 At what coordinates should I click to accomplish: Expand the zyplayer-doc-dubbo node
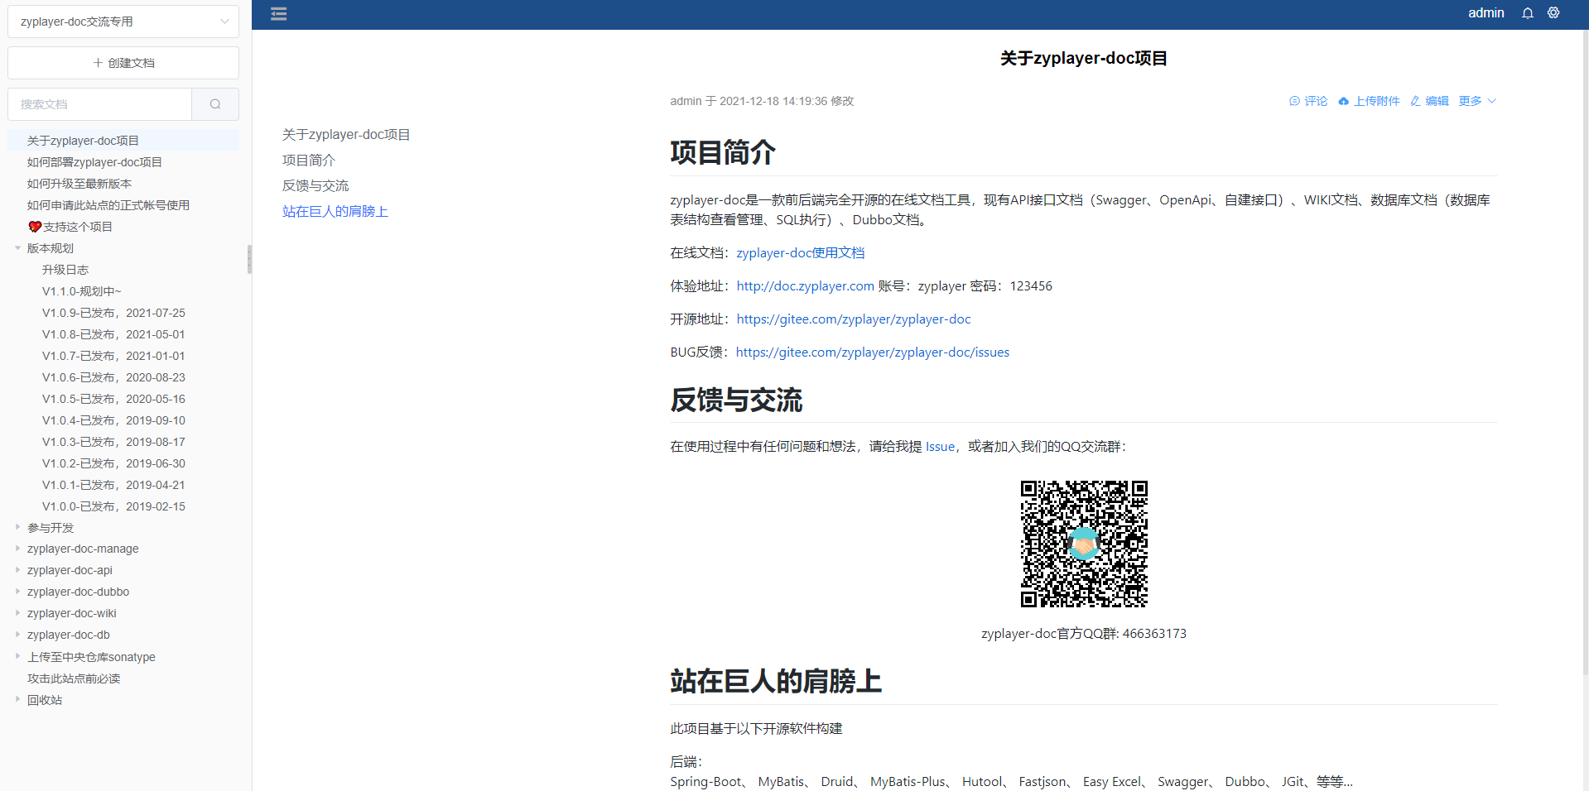point(17,592)
